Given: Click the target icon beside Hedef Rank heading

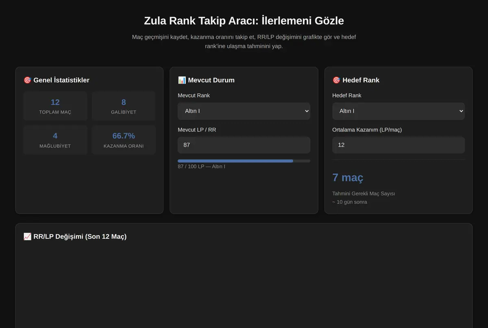Looking at the screenshot, I should click(336, 80).
